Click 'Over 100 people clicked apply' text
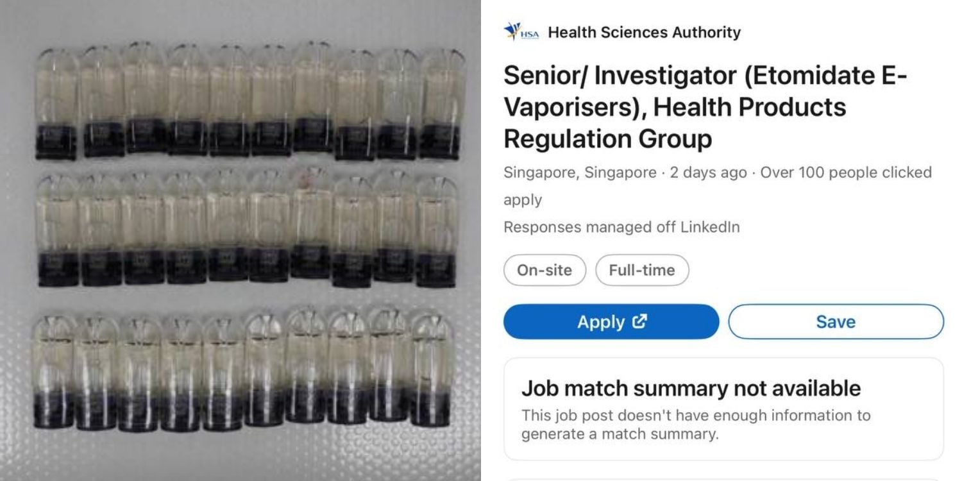This screenshot has width=962, height=481. pyautogui.click(x=845, y=173)
